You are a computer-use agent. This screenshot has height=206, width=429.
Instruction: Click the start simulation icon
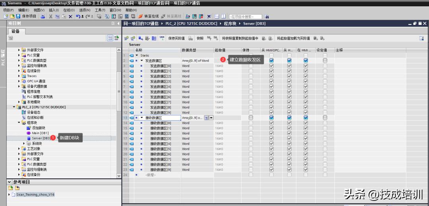click(x=126, y=16)
